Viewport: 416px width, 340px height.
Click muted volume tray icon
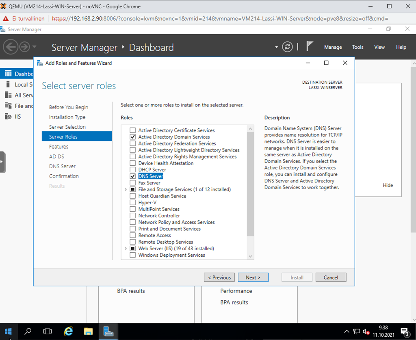pyautogui.click(x=366, y=331)
